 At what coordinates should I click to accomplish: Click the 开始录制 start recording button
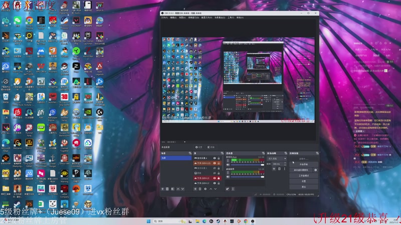pyautogui.click(x=304, y=164)
